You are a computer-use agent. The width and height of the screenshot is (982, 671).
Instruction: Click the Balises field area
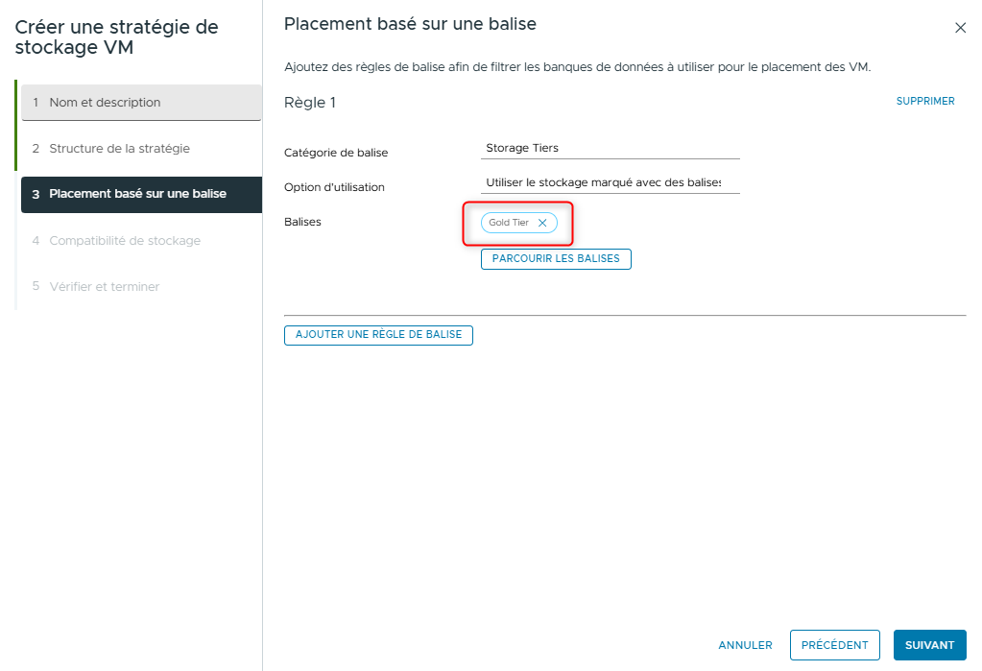click(x=518, y=222)
